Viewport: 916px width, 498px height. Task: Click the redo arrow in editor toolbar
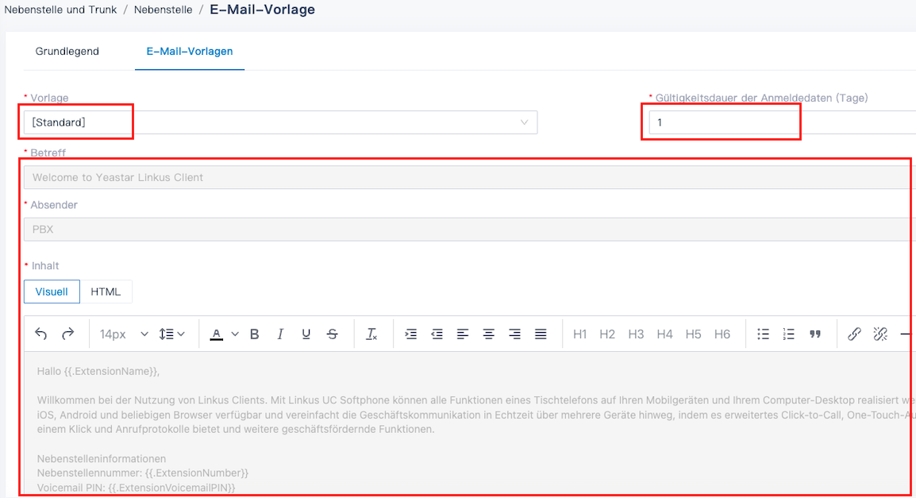(68, 334)
